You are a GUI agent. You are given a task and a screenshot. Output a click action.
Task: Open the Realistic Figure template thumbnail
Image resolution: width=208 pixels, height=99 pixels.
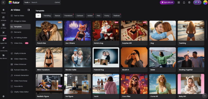click(49, 84)
